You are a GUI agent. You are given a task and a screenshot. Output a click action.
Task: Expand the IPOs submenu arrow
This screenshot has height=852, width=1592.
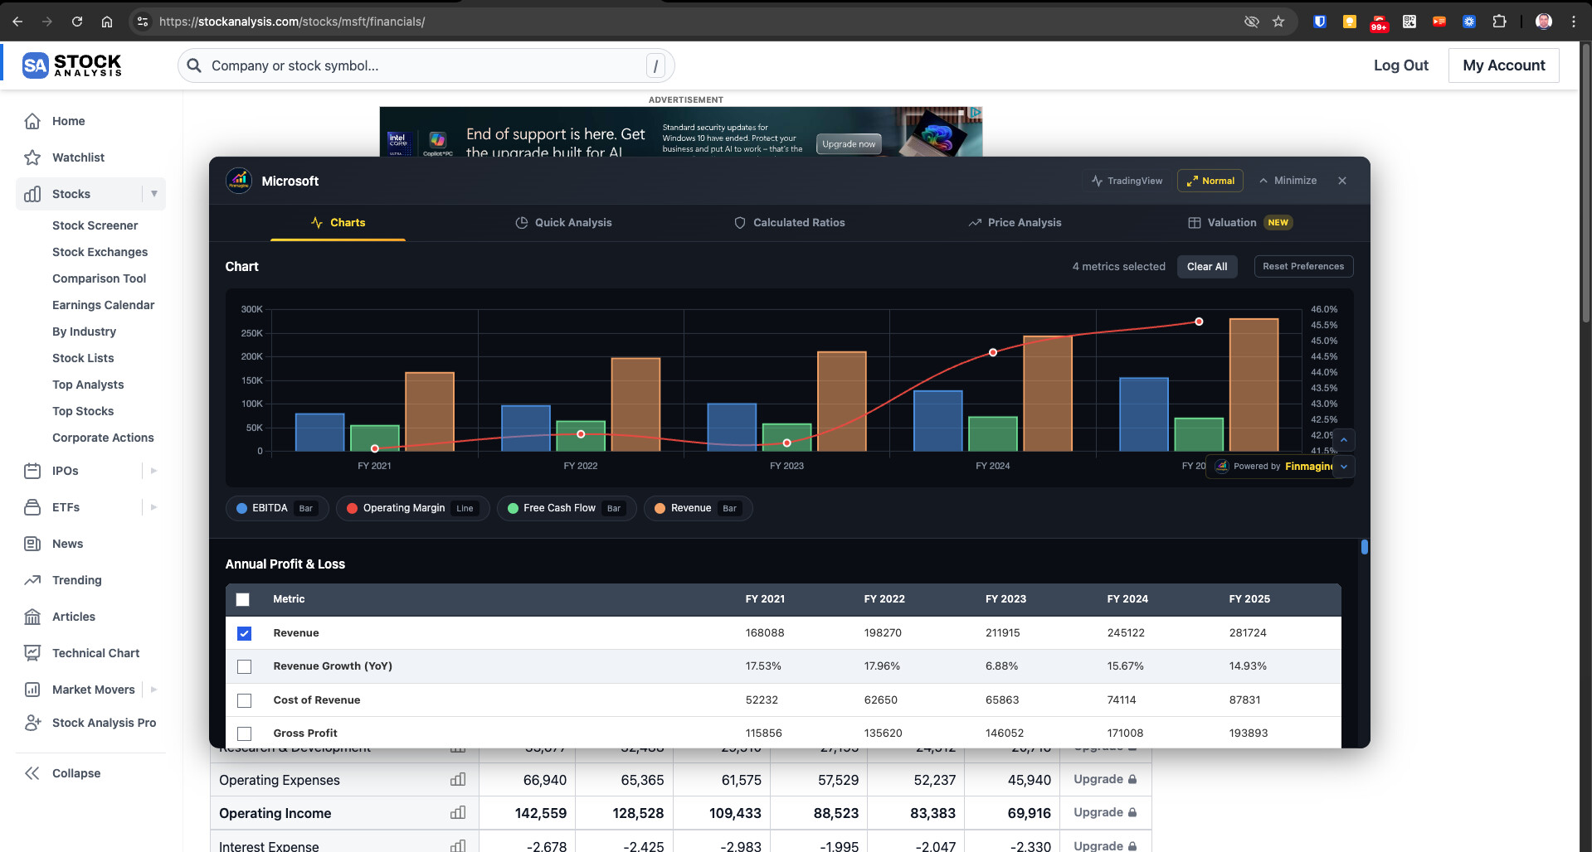pyautogui.click(x=153, y=471)
